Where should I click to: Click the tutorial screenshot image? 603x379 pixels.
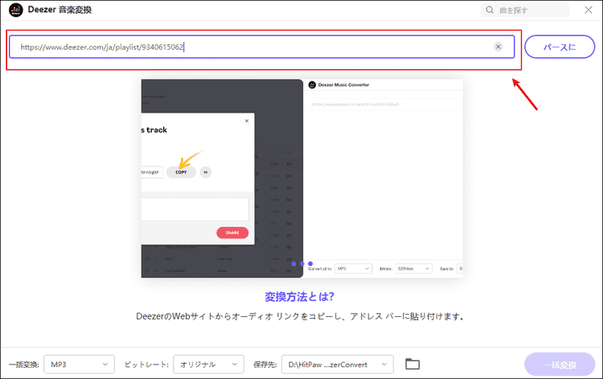(x=301, y=178)
